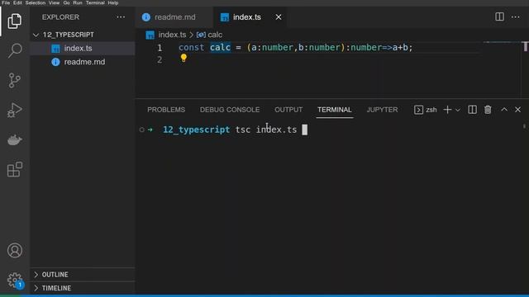The image size is (529, 297).
Task: Split the terminal panel icon
Action: click(x=472, y=110)
